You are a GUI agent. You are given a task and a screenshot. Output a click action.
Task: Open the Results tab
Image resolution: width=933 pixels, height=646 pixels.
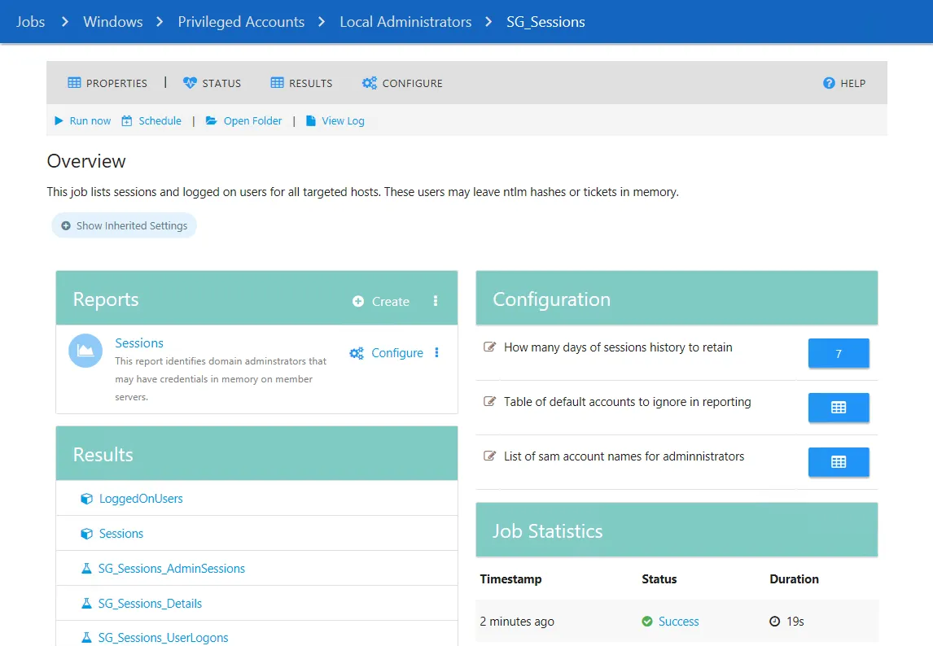pos(302,83)
